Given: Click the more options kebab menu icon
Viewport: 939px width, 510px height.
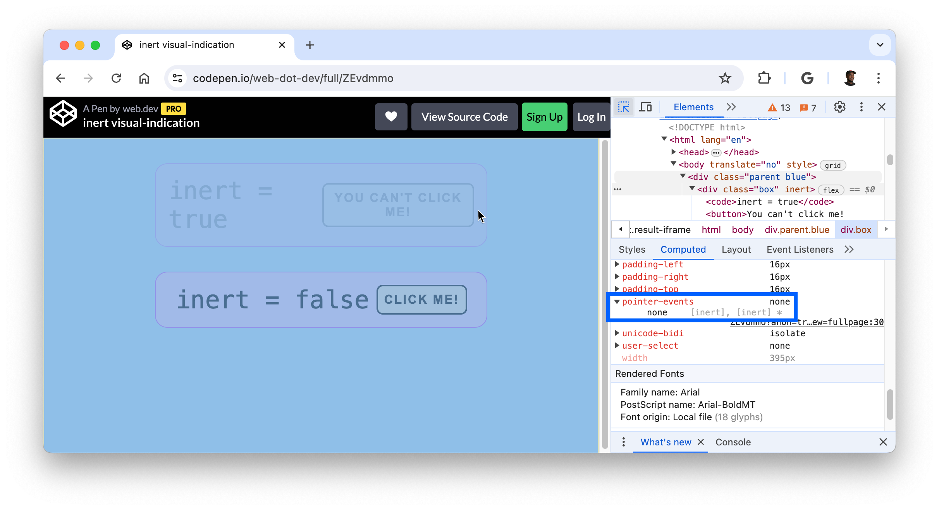Looking at the screenshot, I should point(861,107).
